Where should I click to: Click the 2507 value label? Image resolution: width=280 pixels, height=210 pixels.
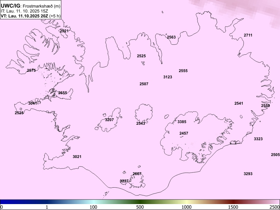pos(144,84)
